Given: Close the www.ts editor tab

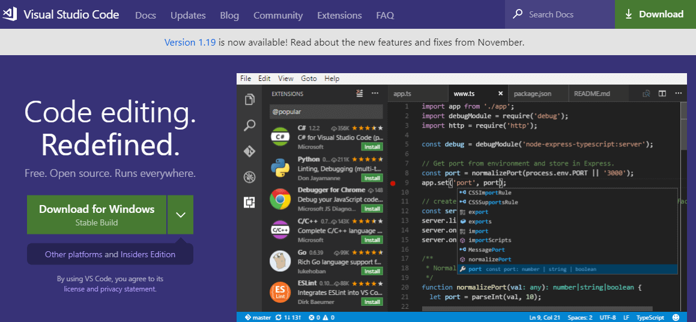Looking at the screenshot, I should (x=501, y=94).
